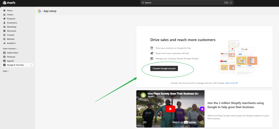
Task: Click the Shopify channel avatar on video
Action: click(143, 95)
